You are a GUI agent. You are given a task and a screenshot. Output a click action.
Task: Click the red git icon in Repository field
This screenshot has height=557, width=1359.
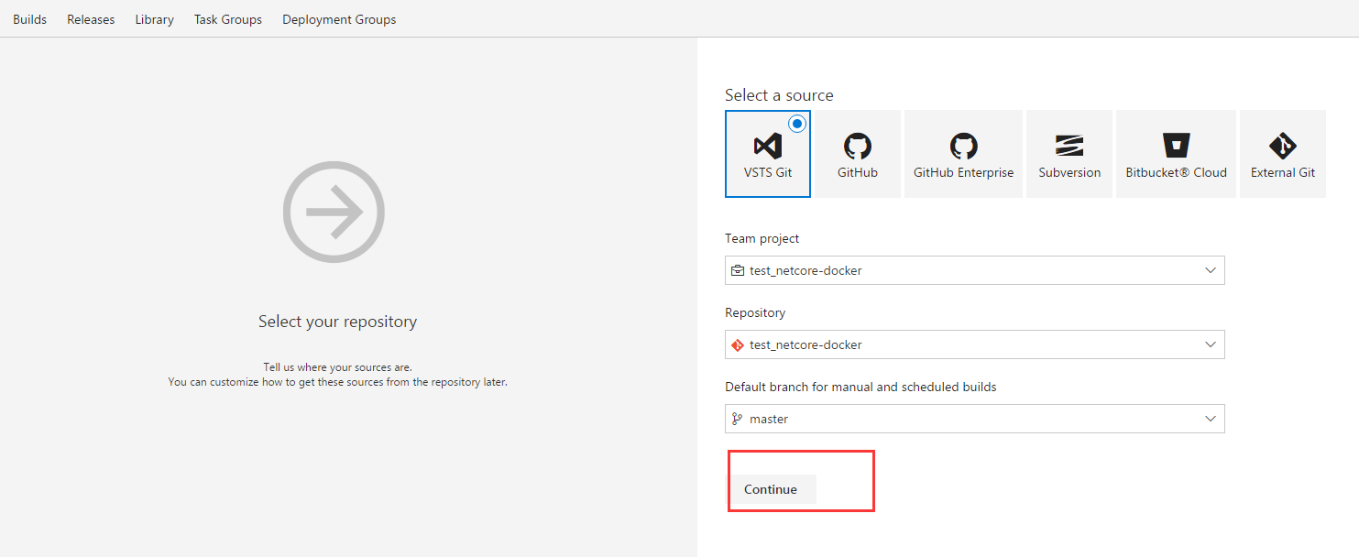738,344
